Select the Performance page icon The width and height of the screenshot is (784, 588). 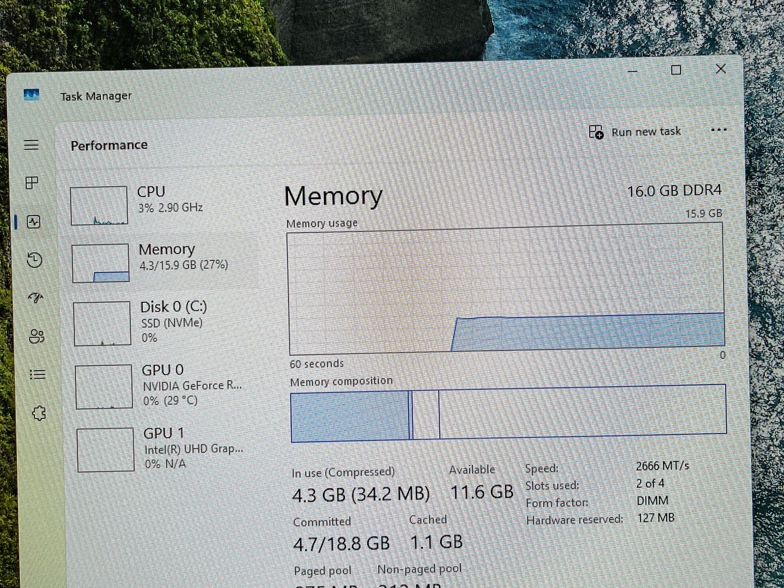(x=34, y=222)
